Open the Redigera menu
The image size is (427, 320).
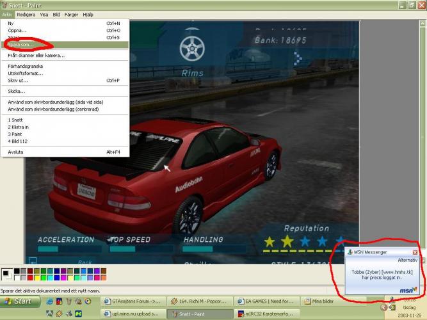(x=26, y=14)
